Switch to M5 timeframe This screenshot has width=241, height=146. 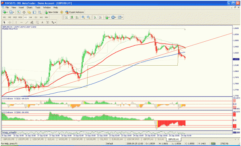10,17
